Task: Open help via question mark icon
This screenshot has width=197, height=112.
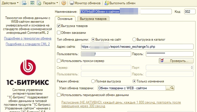Action: pos(64,3)
